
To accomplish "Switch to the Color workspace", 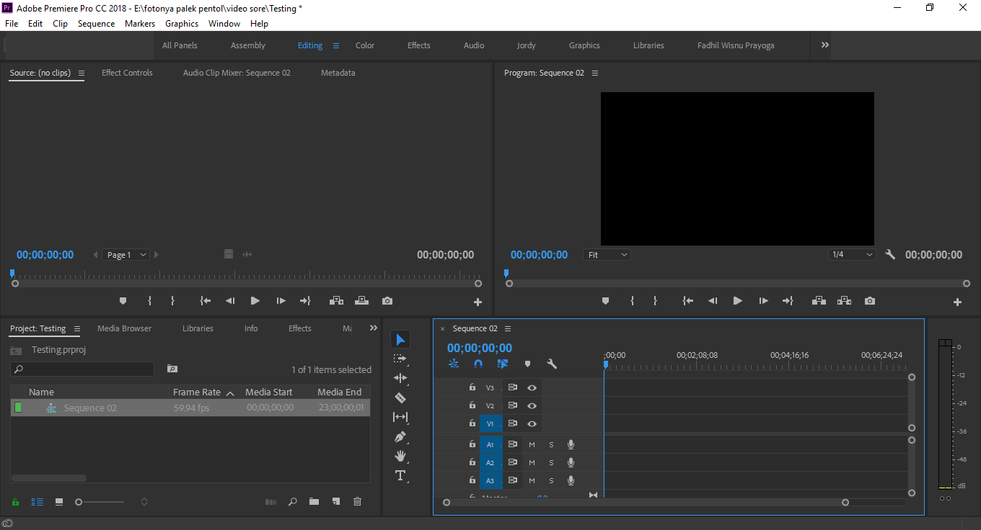I will click(x=365, y=45).
